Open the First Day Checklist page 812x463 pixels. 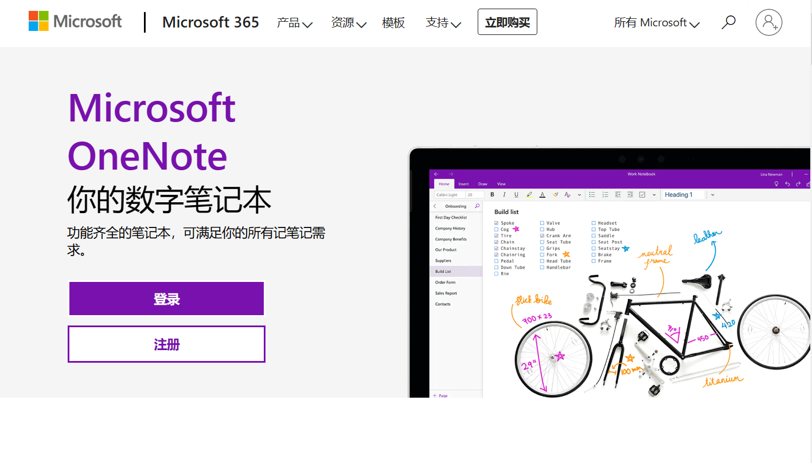pyautogui.click(x=451, y=218)
